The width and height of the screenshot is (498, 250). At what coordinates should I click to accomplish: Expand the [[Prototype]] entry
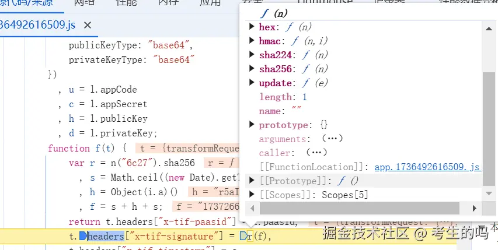tap(252, 180)
